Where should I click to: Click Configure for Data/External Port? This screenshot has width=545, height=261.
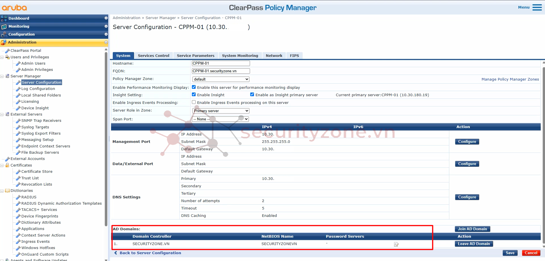click(467, 164)
